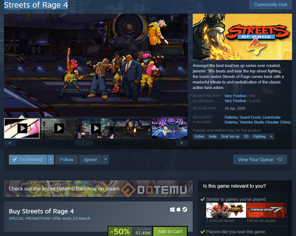The image size is (296, 236).
Task: Open the fourth screenshot thumbnail with fire
Action: pyautogui.click(x=133, y=128)
